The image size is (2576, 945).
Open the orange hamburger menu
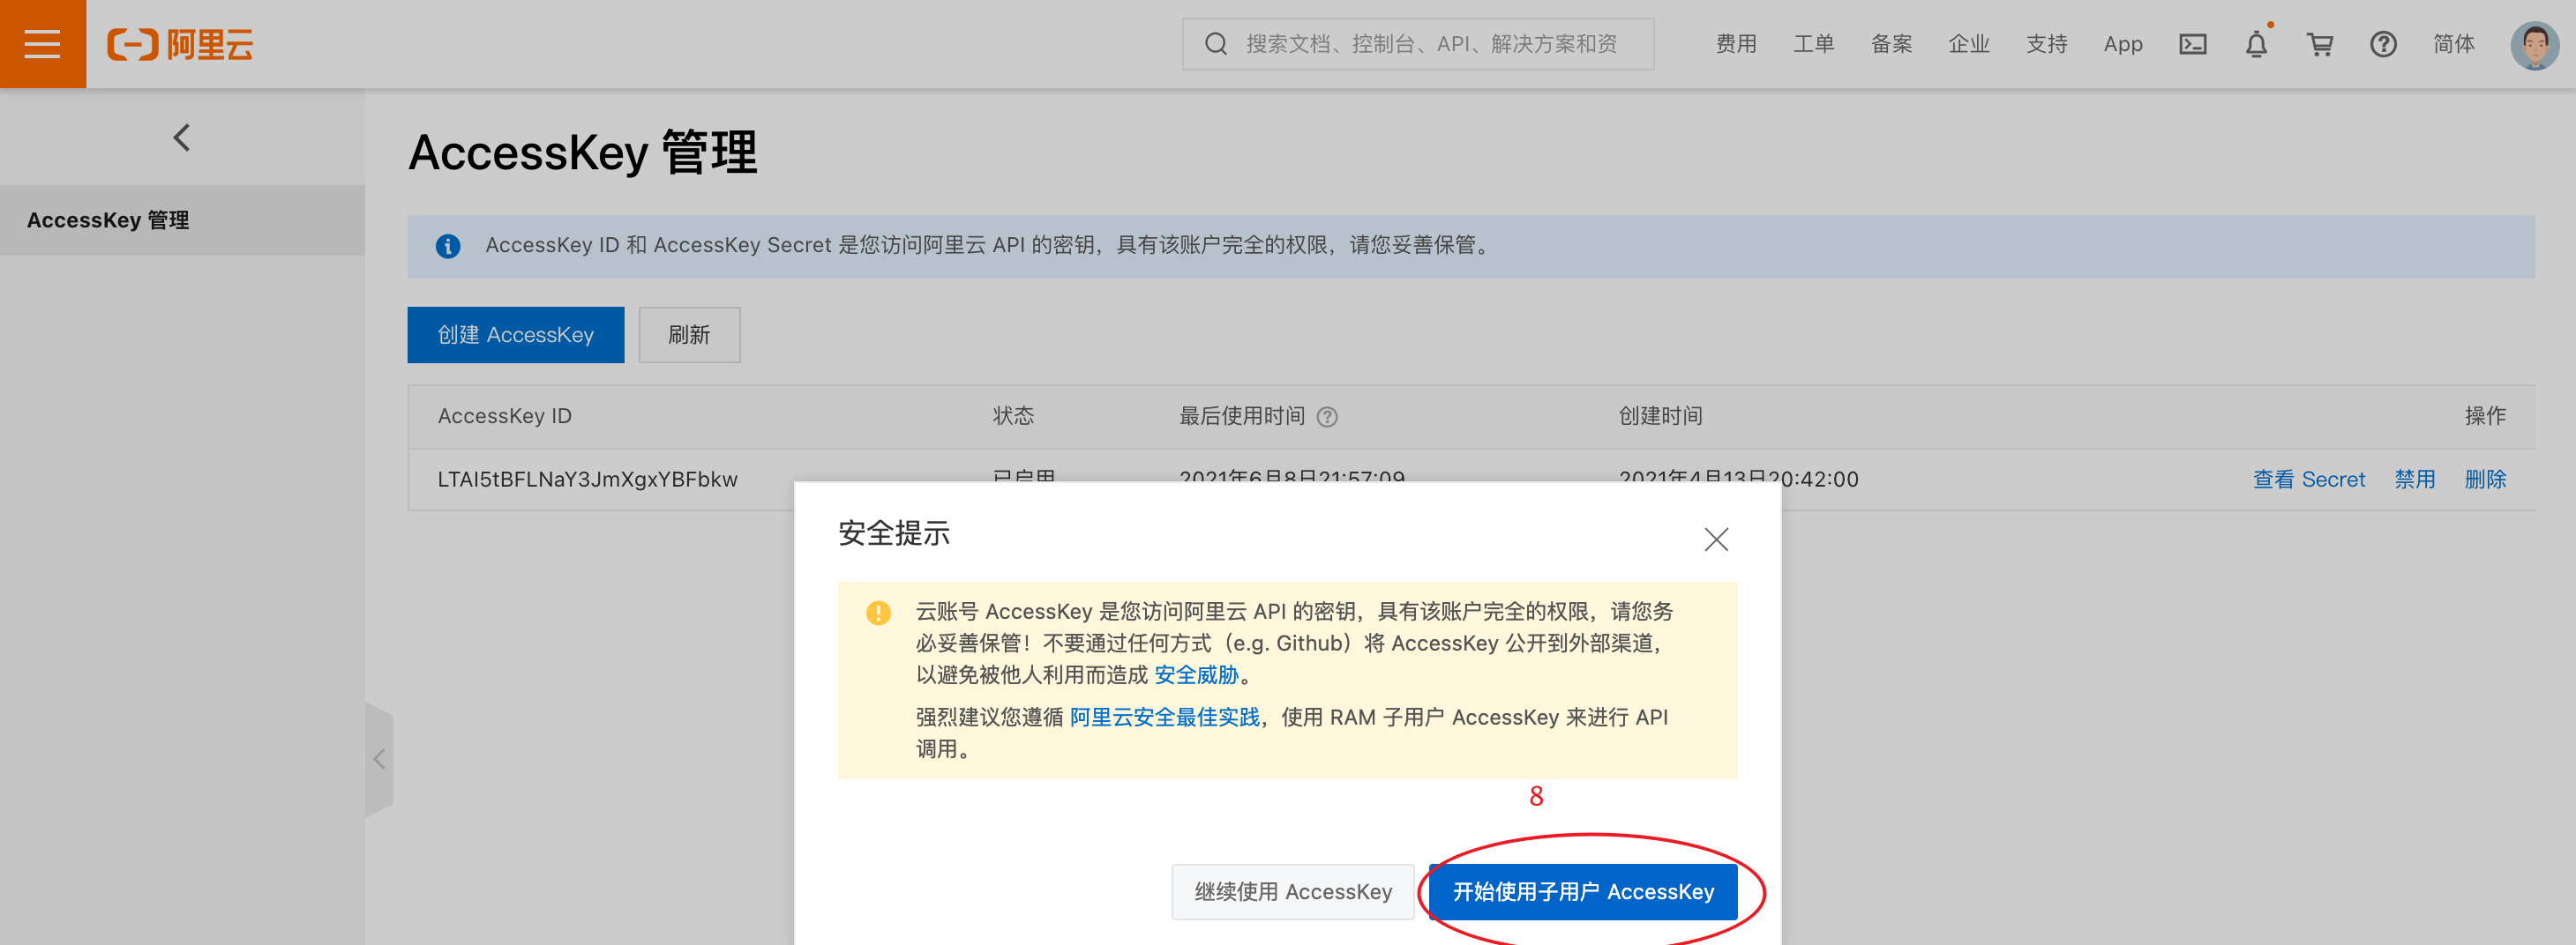coord(43,44)
